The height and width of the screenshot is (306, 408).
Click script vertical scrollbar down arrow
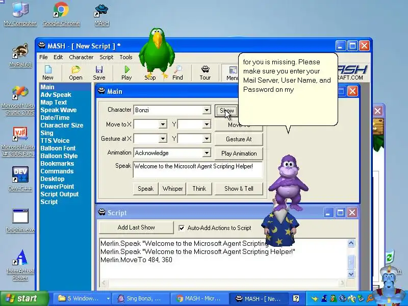(x=351, y=274)
